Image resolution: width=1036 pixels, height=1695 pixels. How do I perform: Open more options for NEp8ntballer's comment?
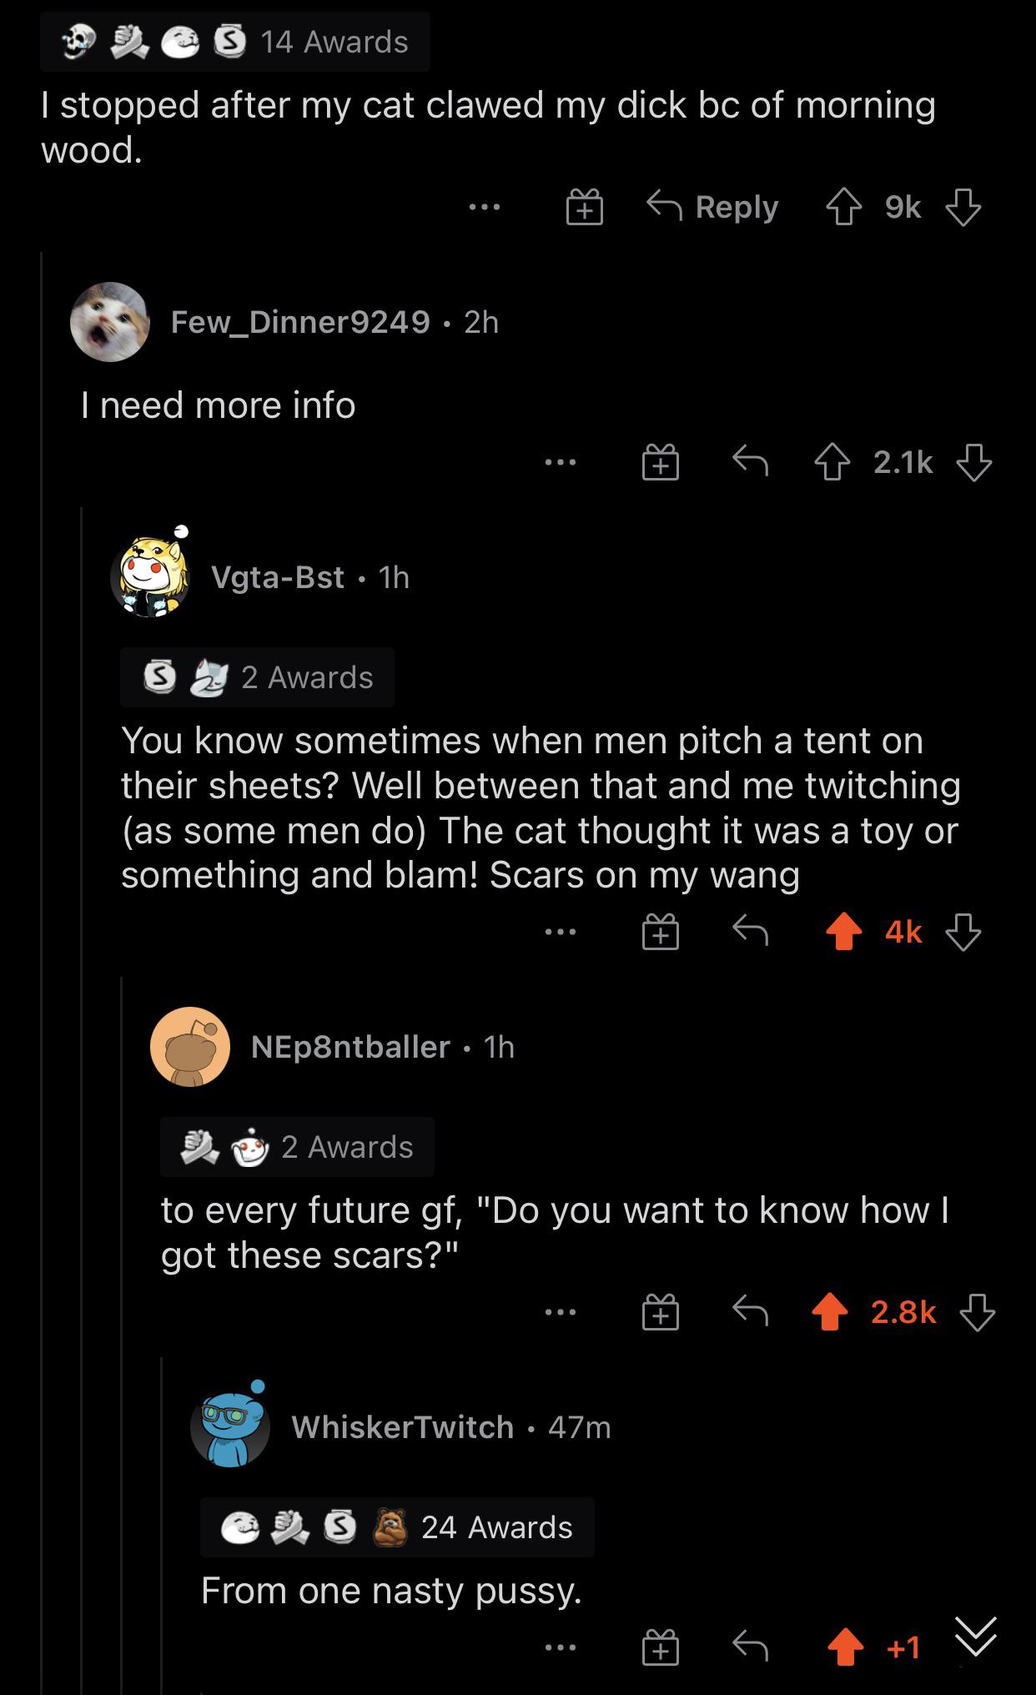point(560,1312)
